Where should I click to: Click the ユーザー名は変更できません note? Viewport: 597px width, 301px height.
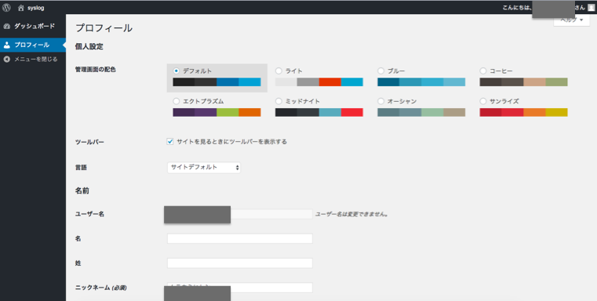(351, 214)
